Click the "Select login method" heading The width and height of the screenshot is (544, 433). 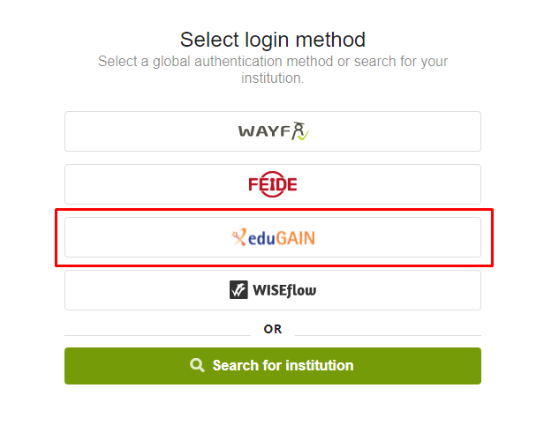[273, 40]
